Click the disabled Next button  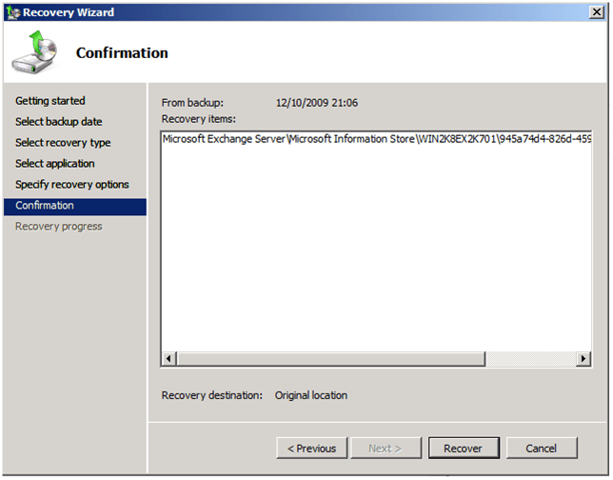[385, 449]
